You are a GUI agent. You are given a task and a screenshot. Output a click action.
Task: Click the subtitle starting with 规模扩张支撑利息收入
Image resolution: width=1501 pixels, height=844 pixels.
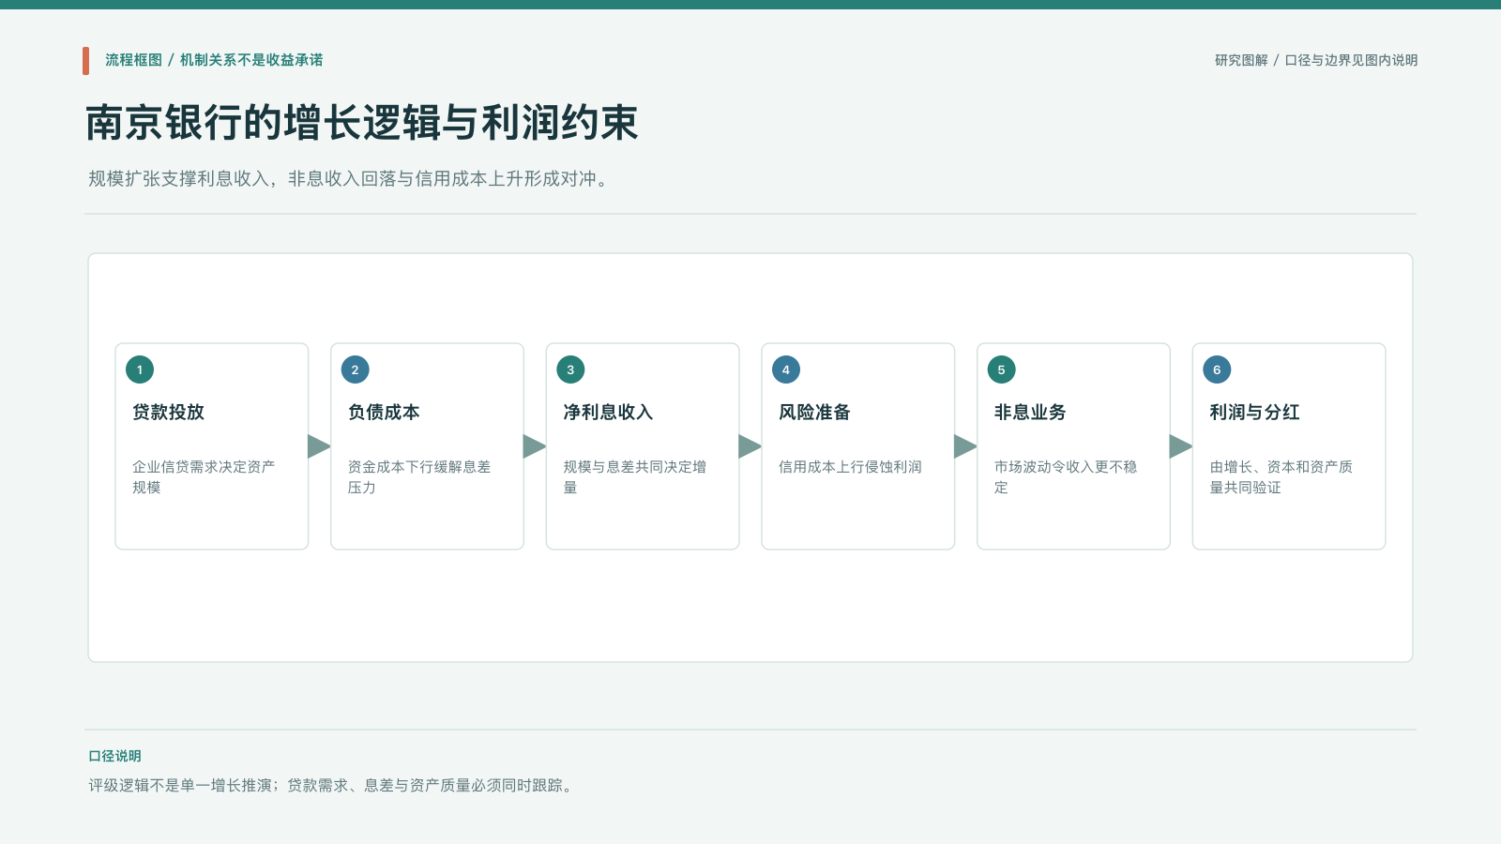coord(351,178)
